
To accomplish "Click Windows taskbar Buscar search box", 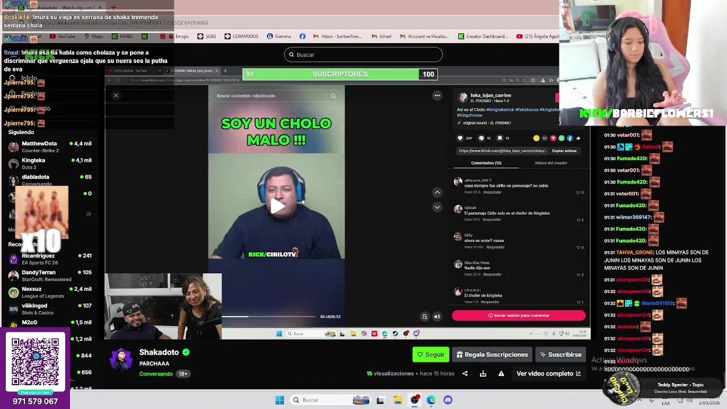I will [x=331, y=400].
